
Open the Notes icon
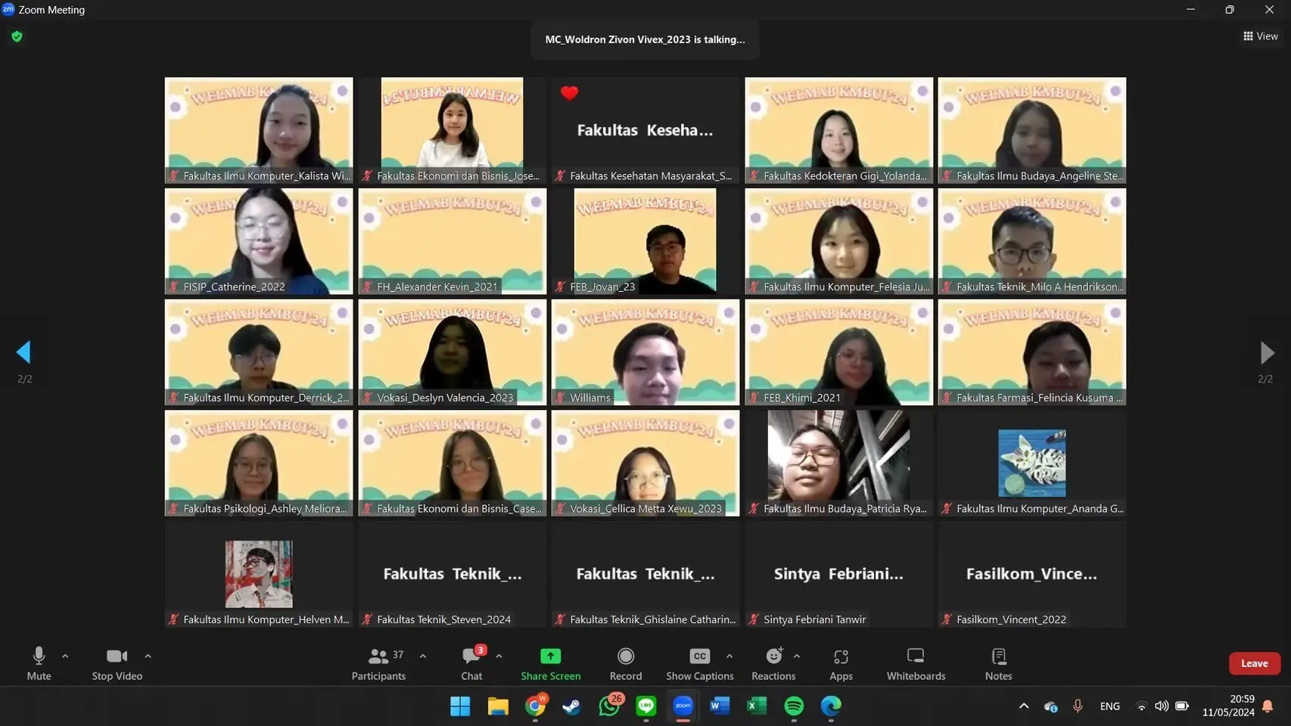(998, 656)
